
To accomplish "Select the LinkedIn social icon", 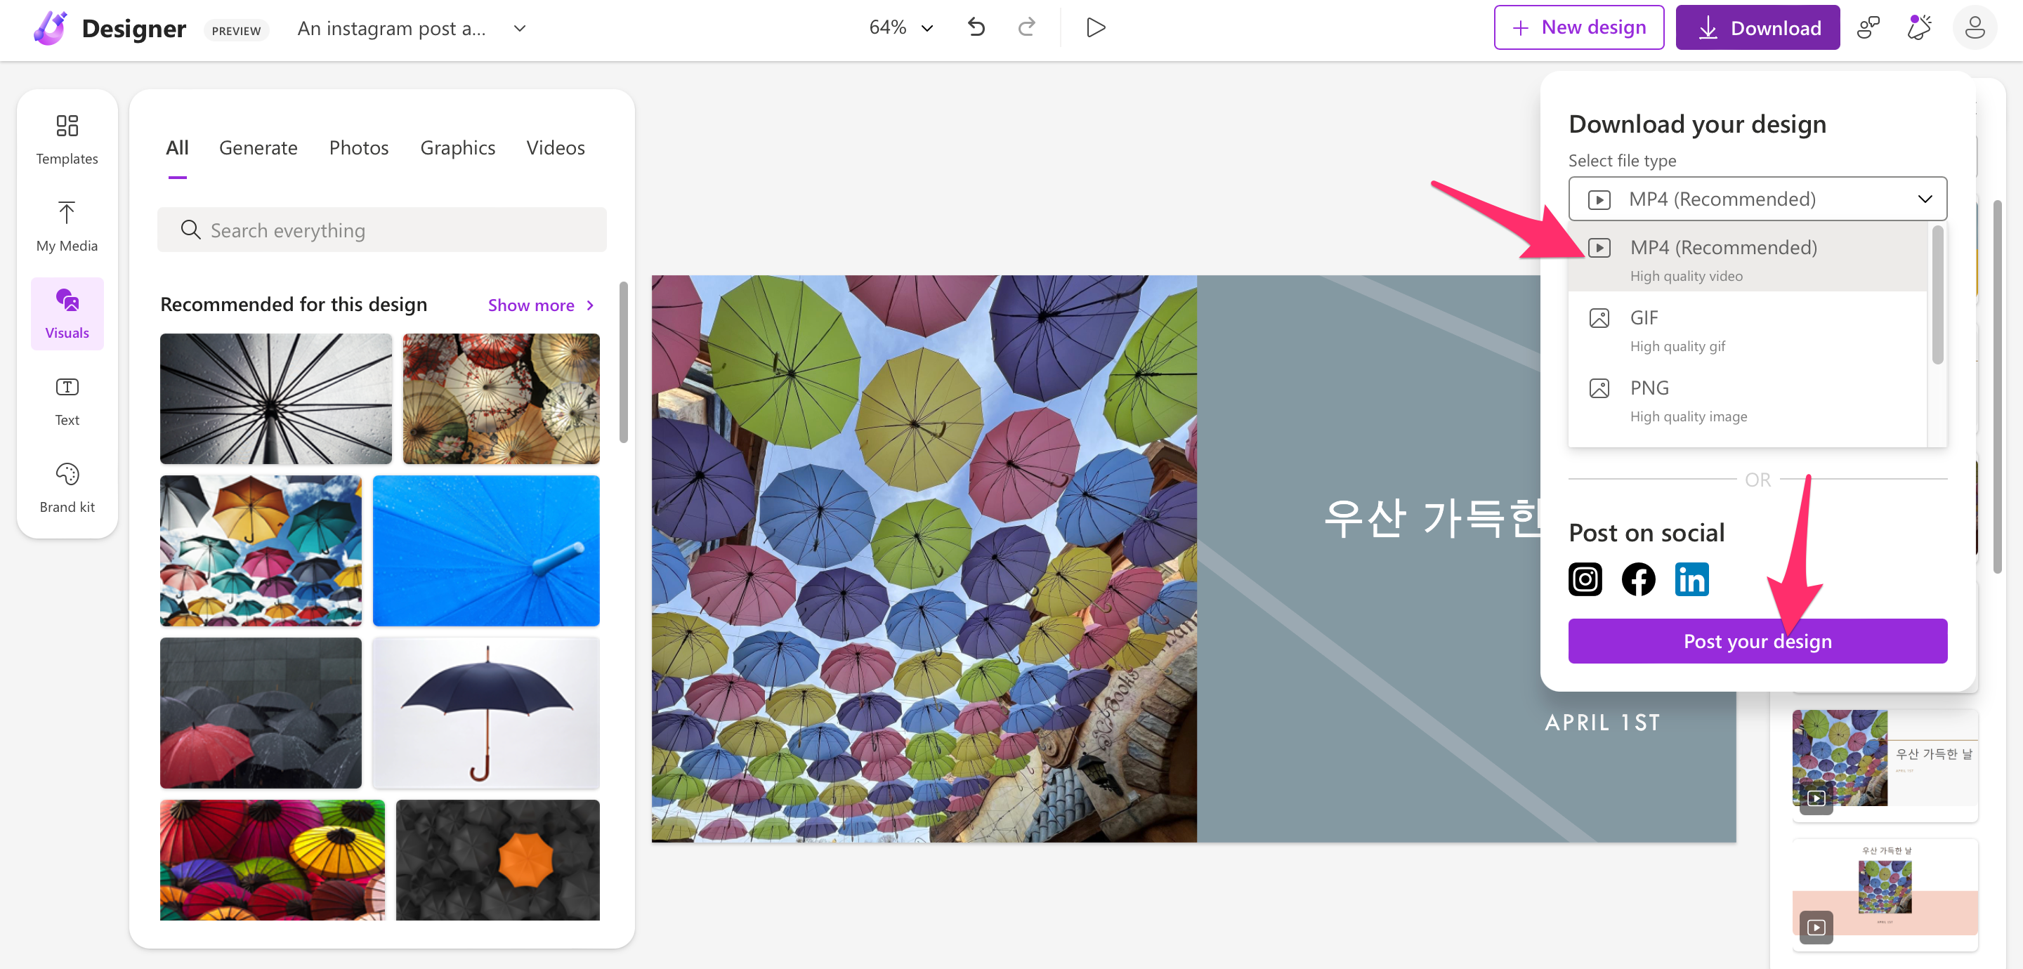I will pos(1691,579).
